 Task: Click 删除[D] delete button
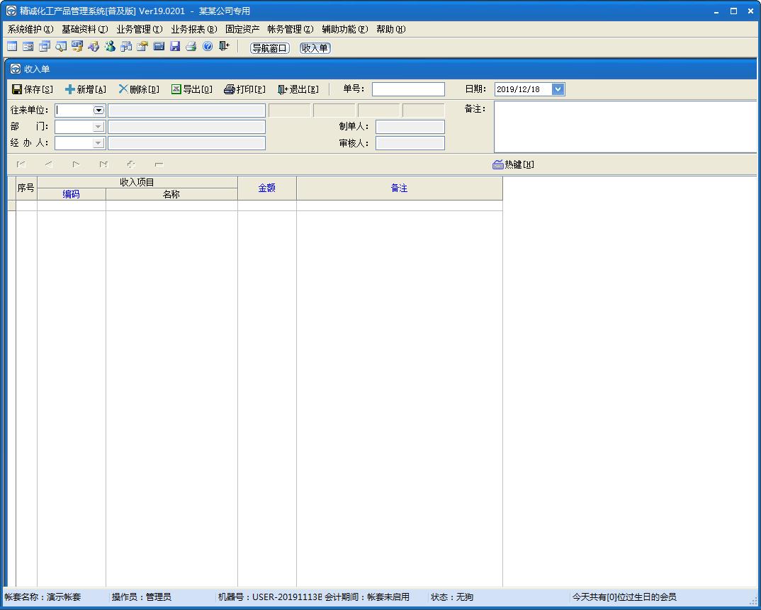pyautogui.click(x=139, y=89)
